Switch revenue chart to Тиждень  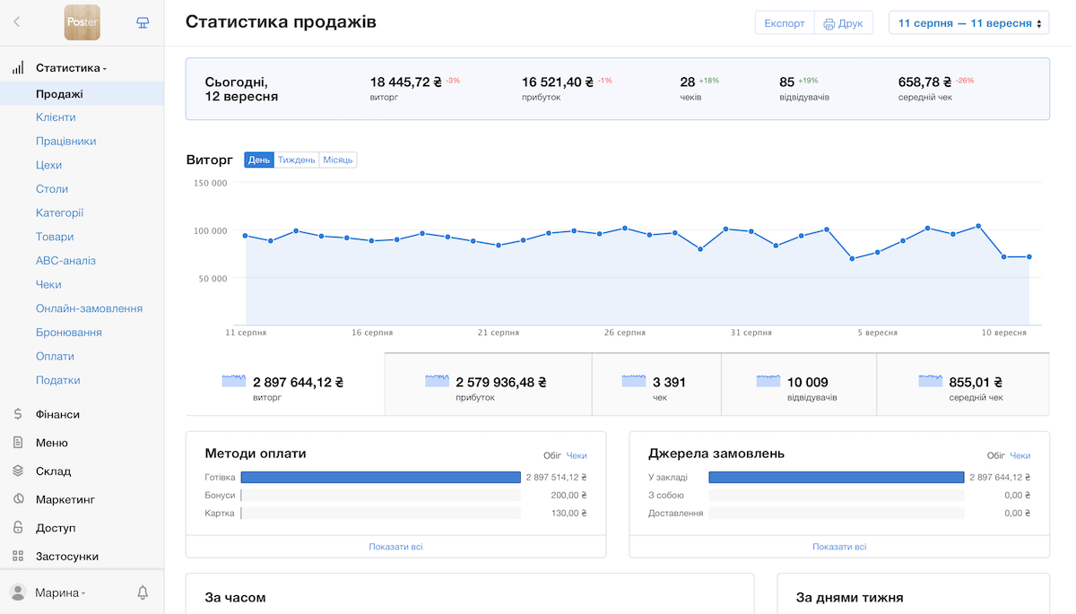297,160
